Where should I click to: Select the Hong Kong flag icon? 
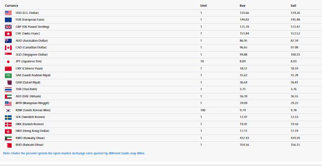8,131
